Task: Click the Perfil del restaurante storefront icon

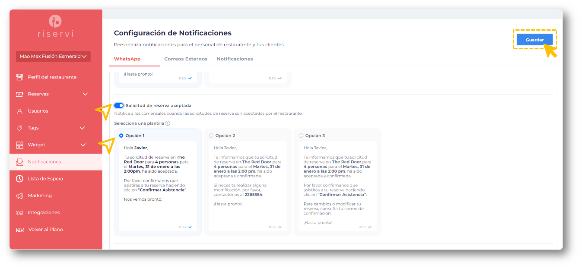Action: (19, 77)
